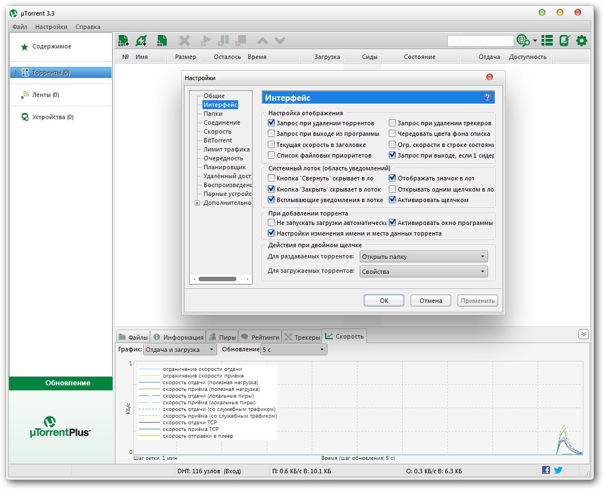
Task: Click the Add Torrent from URL icon
Action: 141,41
